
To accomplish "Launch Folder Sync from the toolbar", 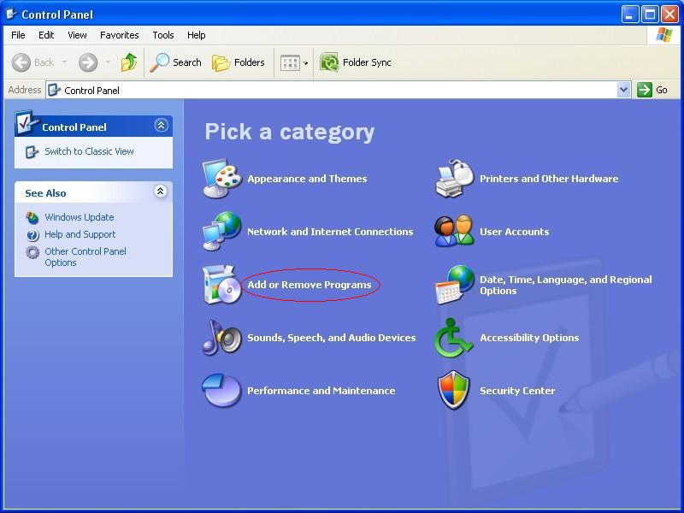I will tap(355, 62).
